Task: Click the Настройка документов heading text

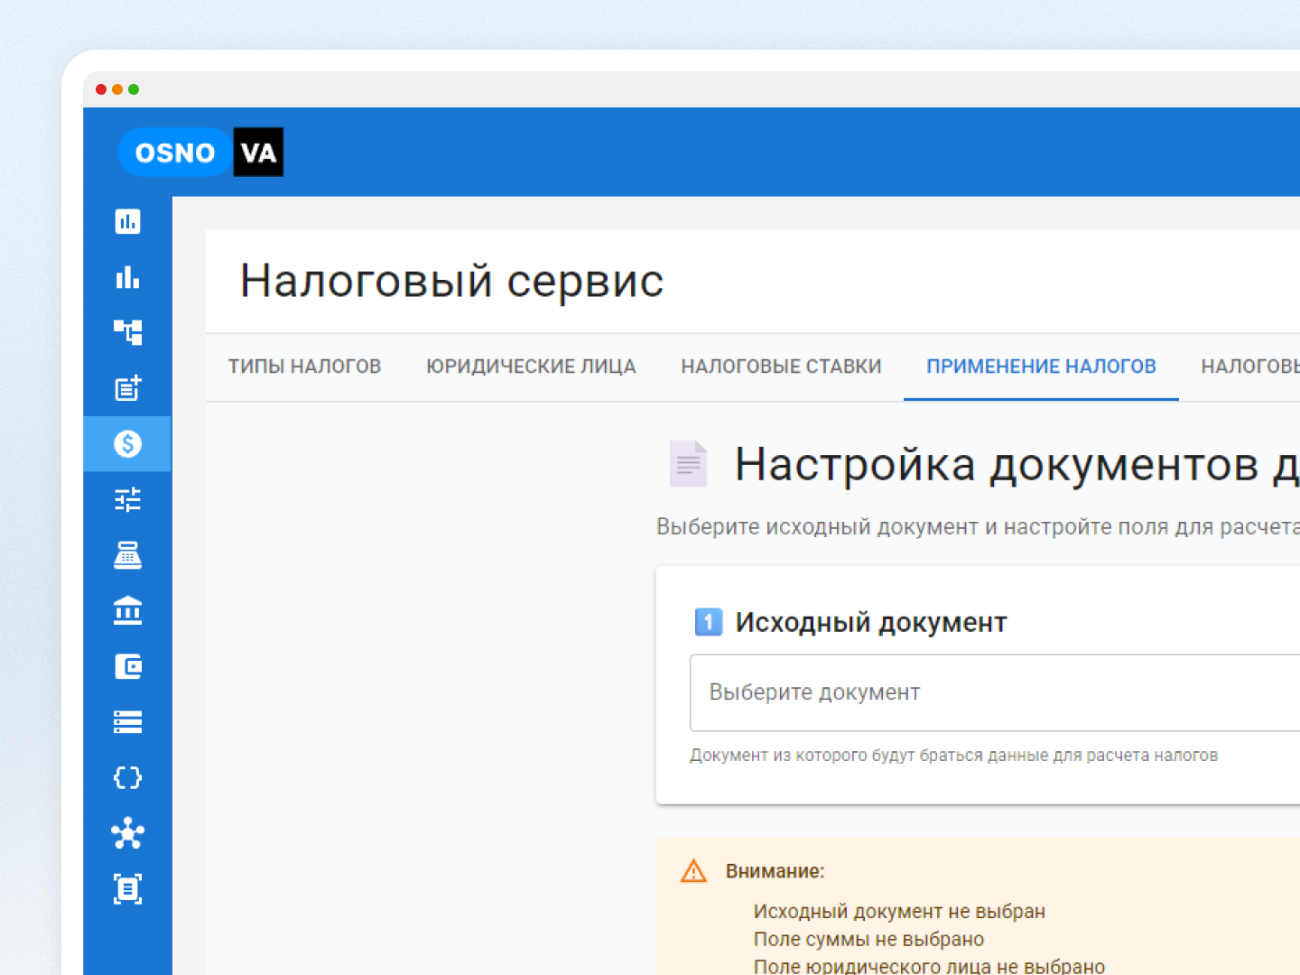Action: coord(1017,465)
